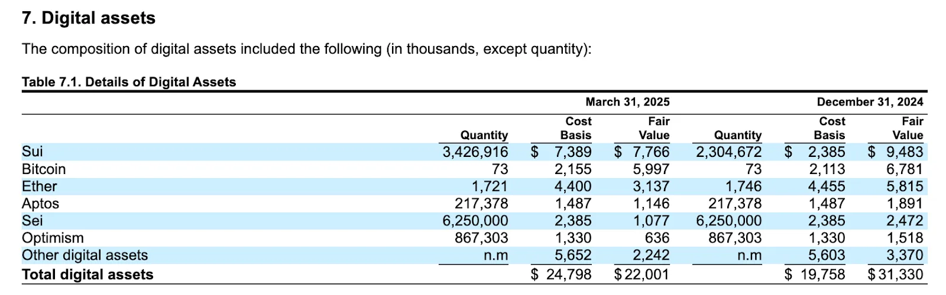Click the Sei fair value 1,077
This screenshot has width=946, height=295.
pyautogui.click(x=651, y=221)
